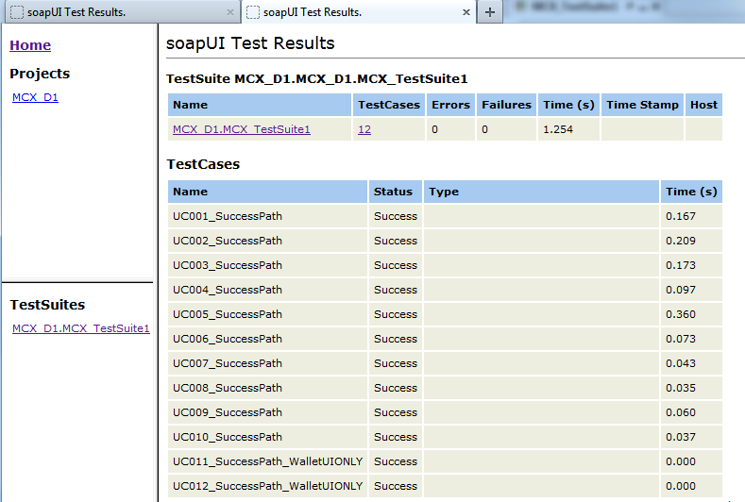745x502 pixels.
Task: Click the Projects sidebar heading
Action: pyautogui.click(x=40, y=74)
